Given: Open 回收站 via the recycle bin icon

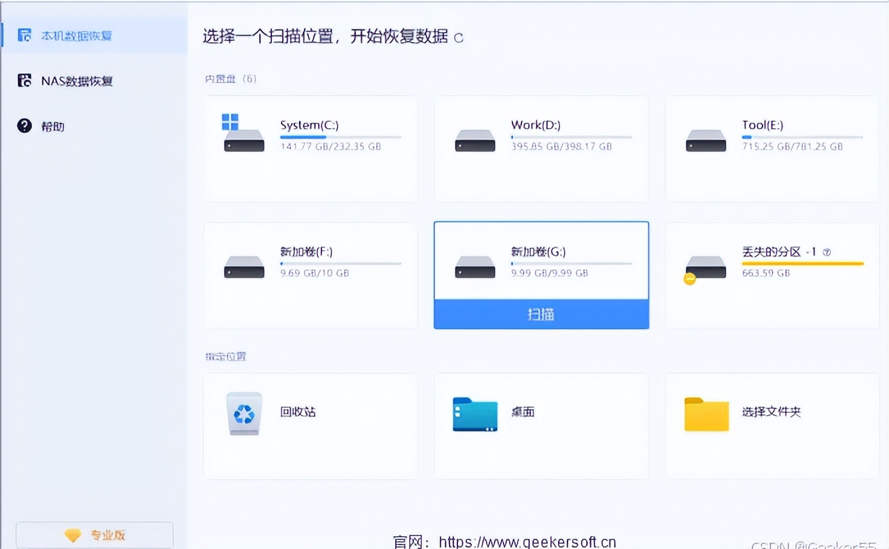Looking at the screenshot, I should (244, 412).
